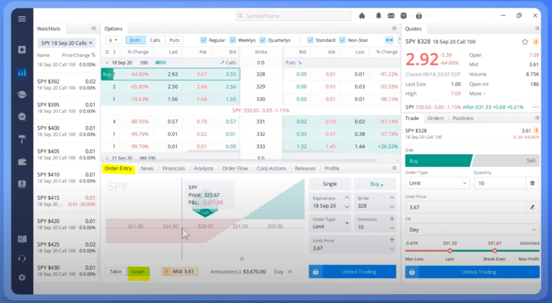Click the stack icon beside Quantity
The image size is (552, 303).
click(532, 183)
